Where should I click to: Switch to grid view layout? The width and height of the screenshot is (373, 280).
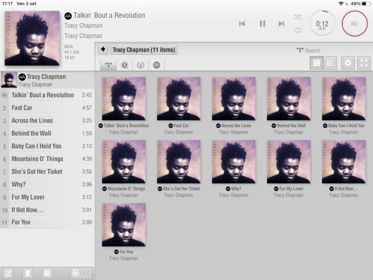pos(317,63)
